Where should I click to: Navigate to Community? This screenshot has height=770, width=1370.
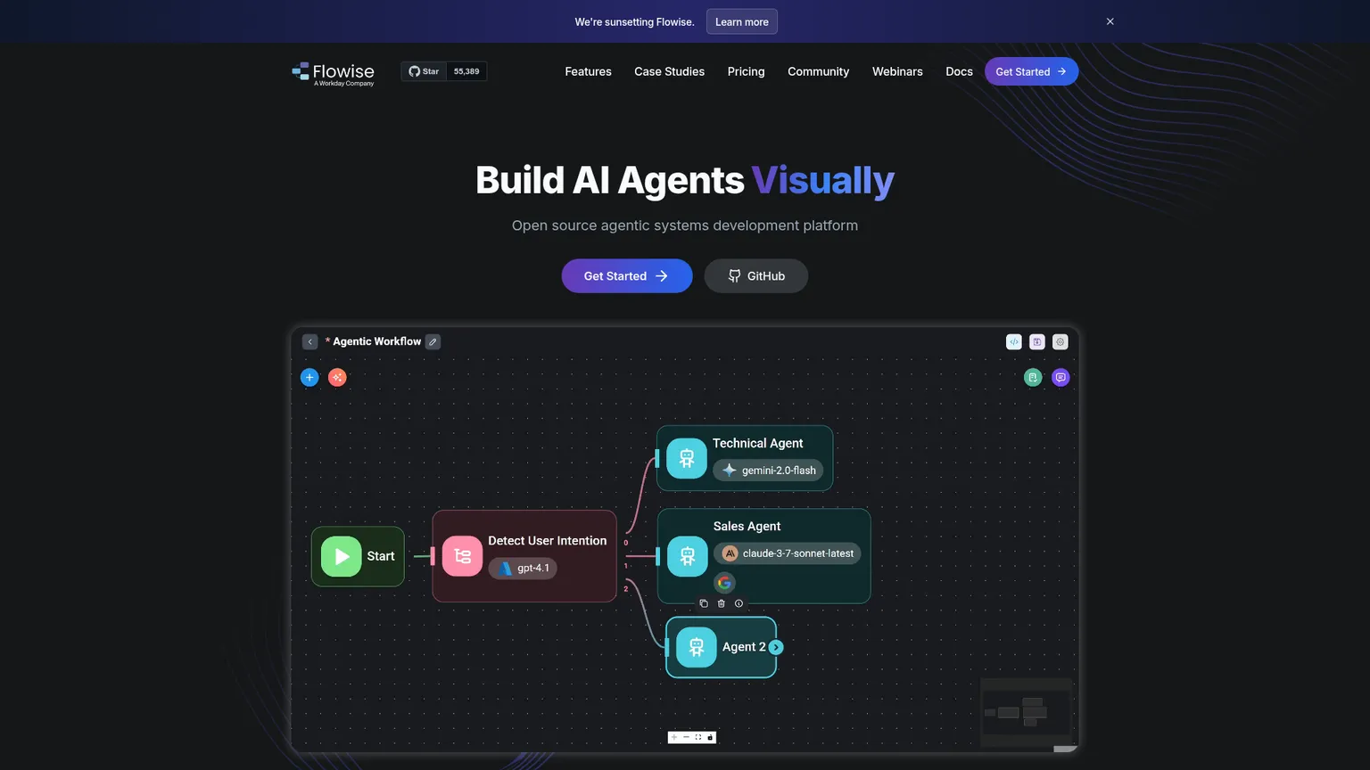(x=818, y=71)
